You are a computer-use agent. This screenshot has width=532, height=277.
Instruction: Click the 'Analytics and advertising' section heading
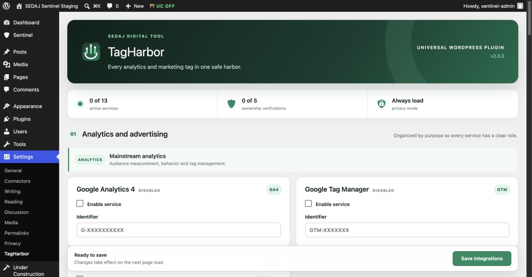point(125,134)
